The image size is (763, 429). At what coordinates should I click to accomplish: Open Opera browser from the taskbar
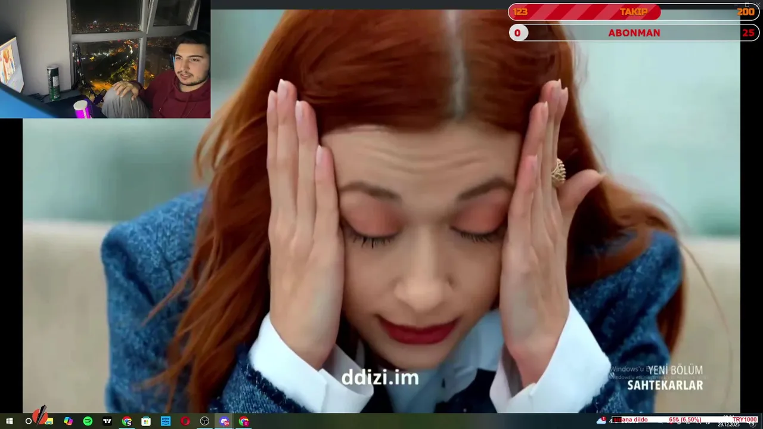coord(185,421)
